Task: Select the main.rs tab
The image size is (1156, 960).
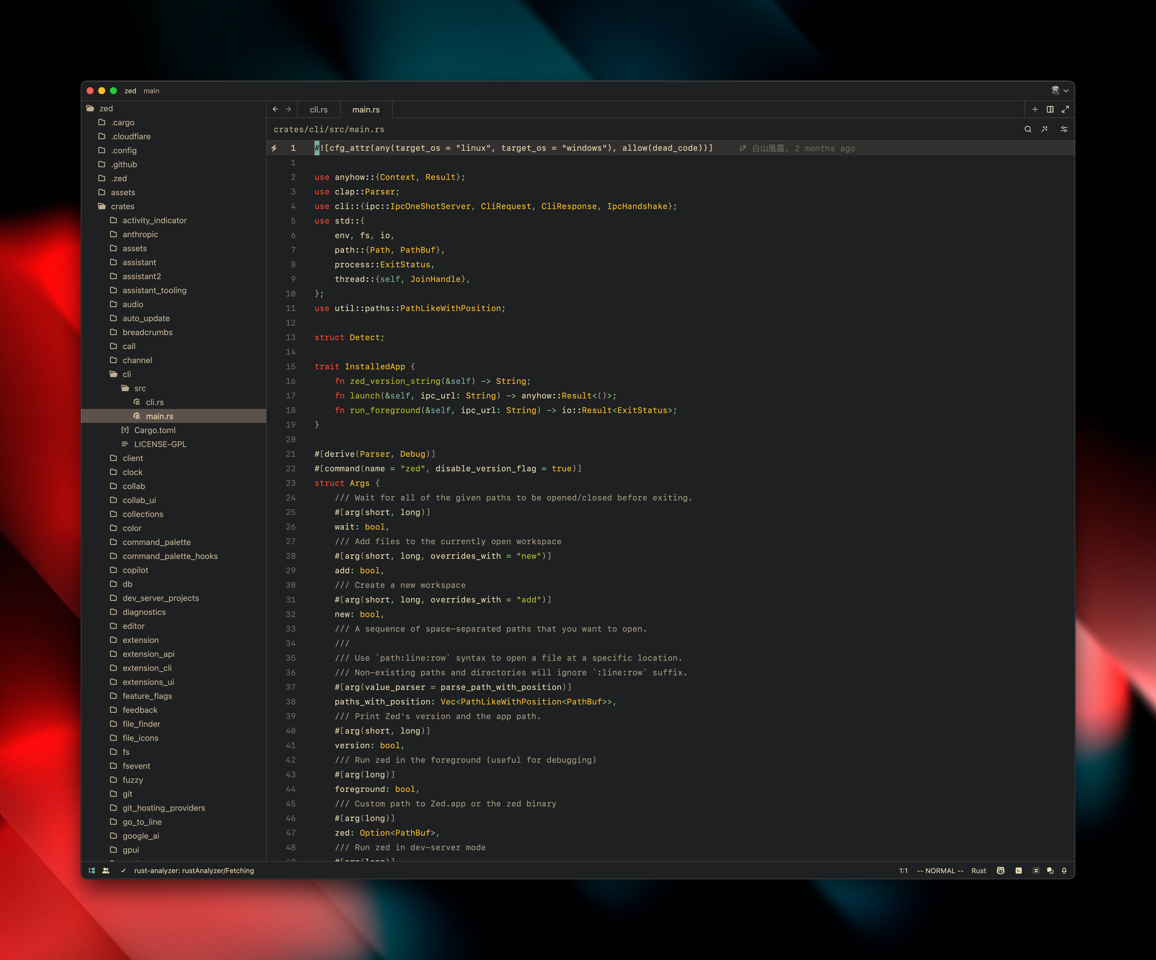Action: [x=366, y=110]
